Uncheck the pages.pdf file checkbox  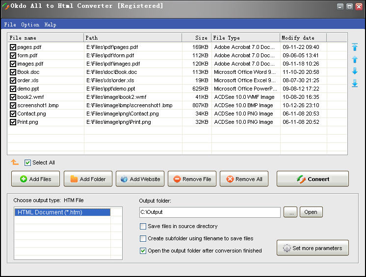coord(13,47)
